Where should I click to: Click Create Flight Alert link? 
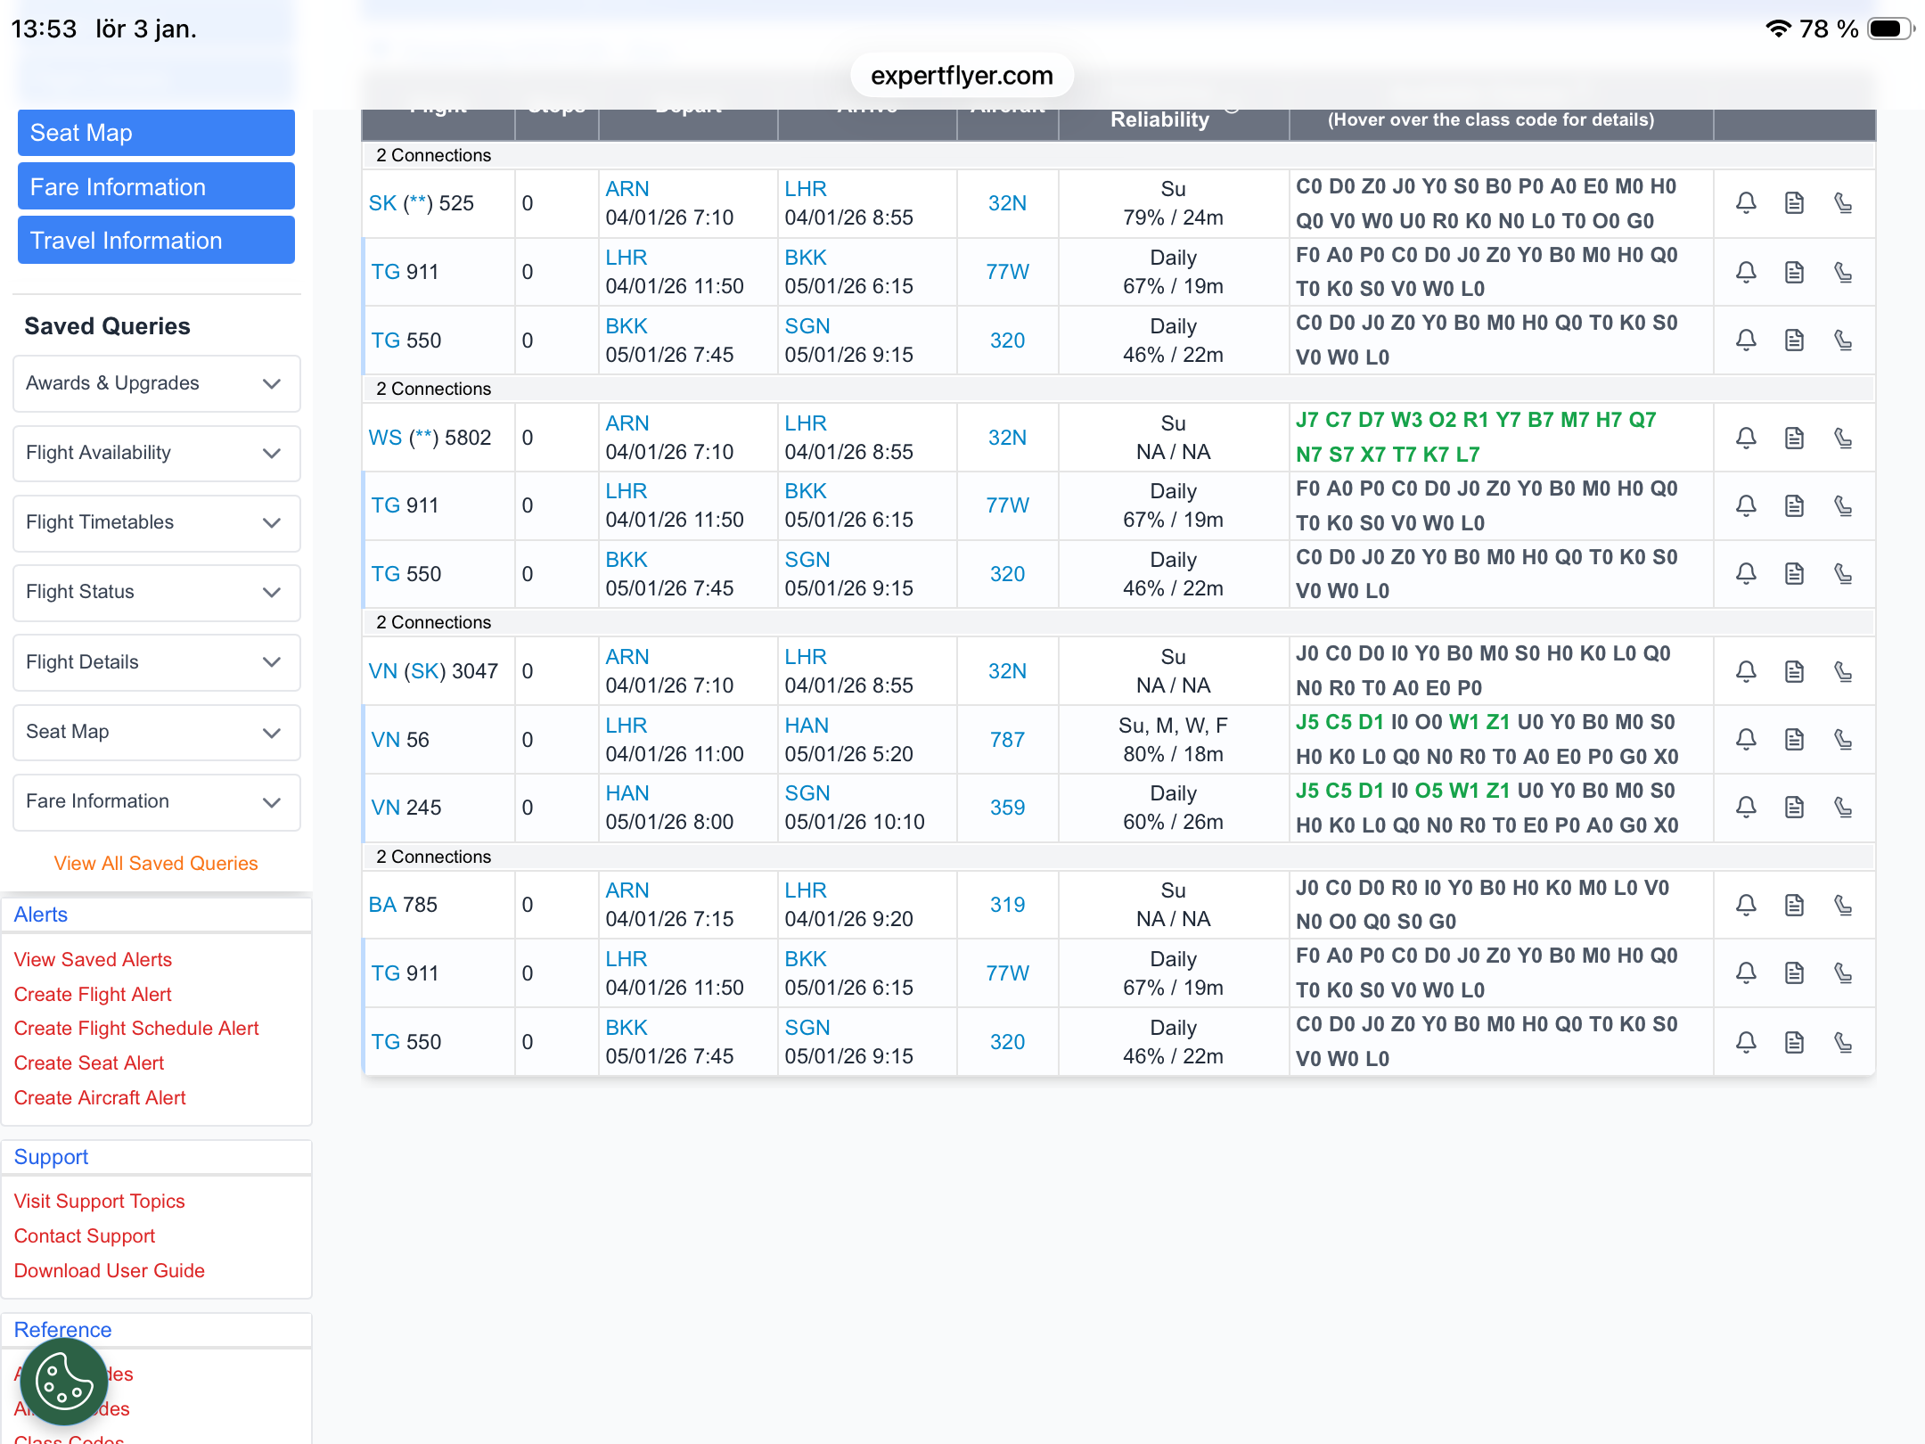point(93,994)
